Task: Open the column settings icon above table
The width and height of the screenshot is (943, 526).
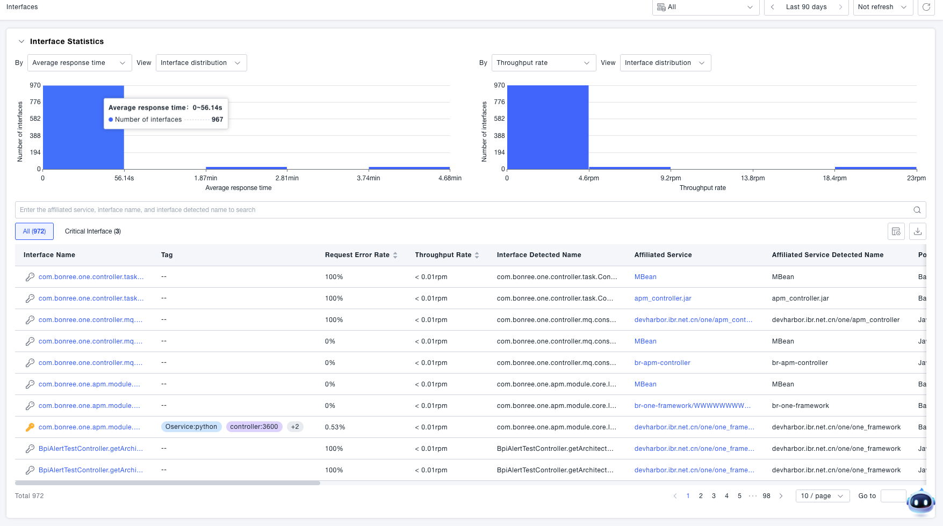Action: (x=896, y=231)
